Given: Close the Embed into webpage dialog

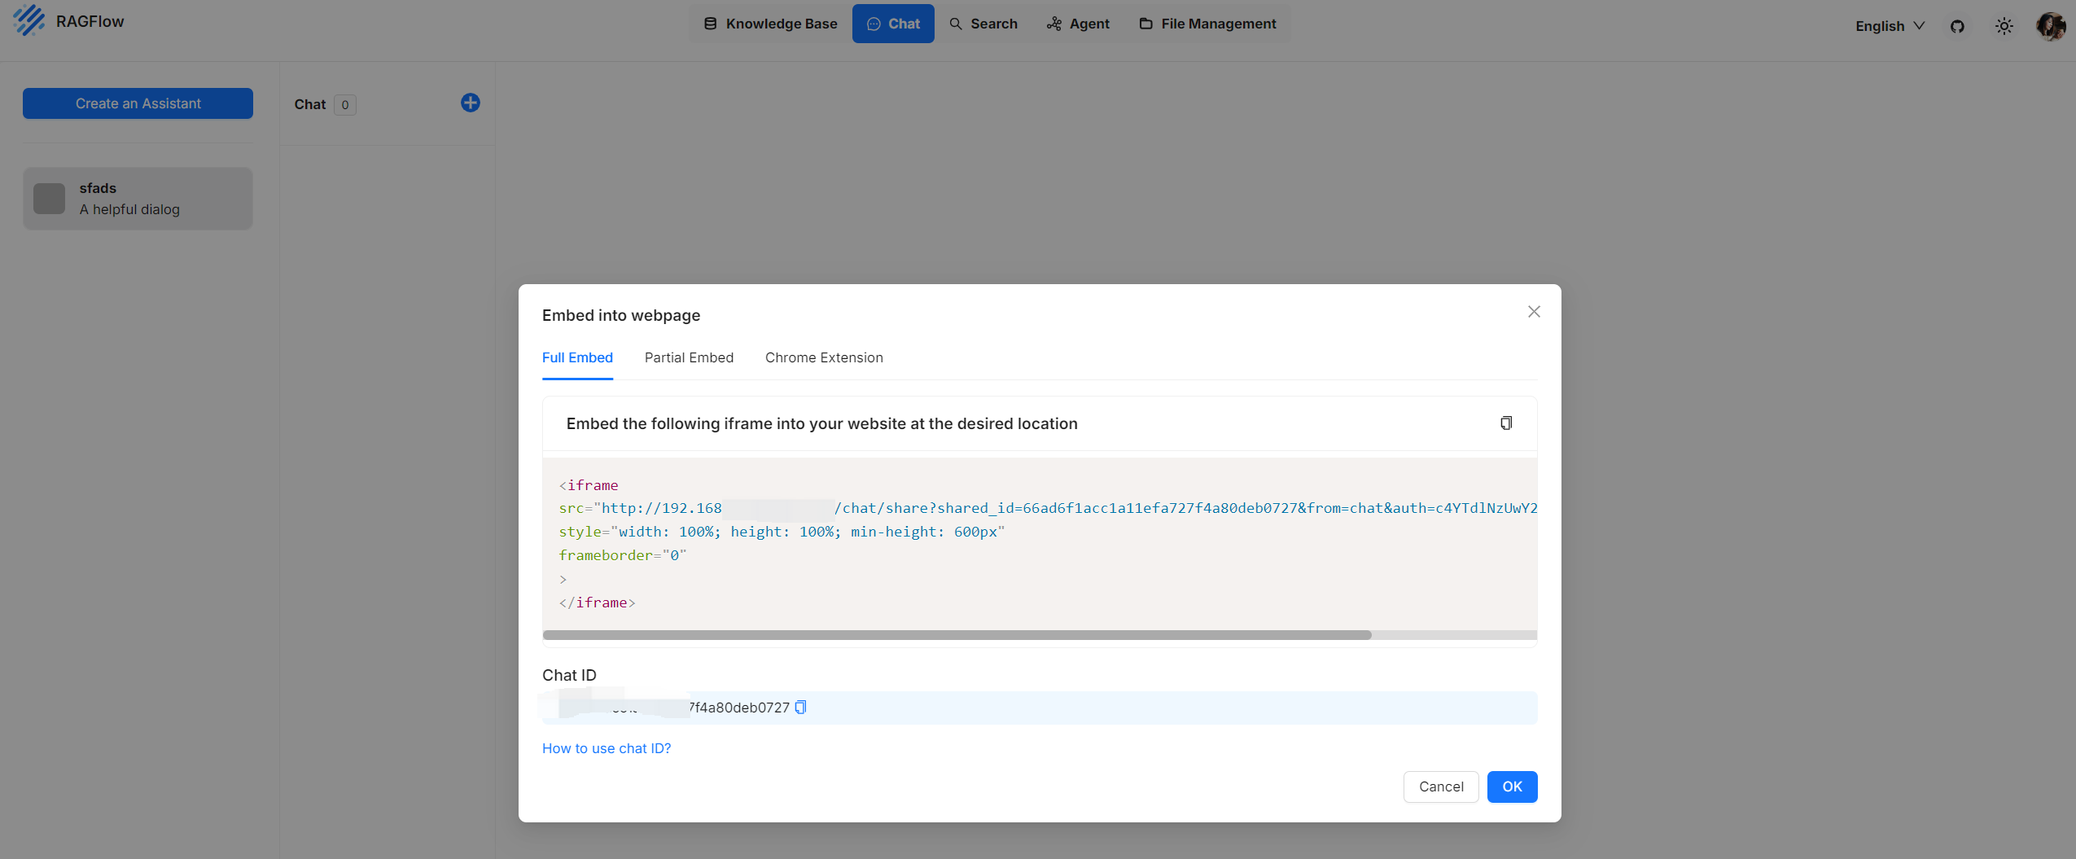Looking at the screenshot, I should point(1534,312).
